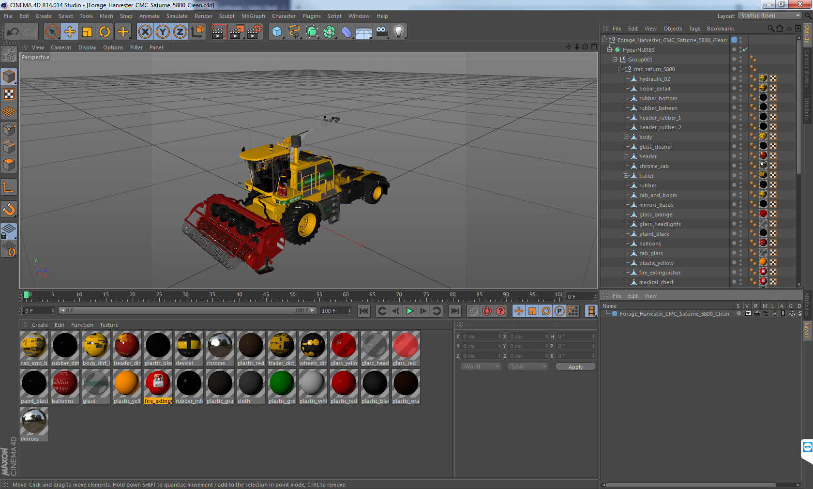Open the Simulate menu

pyautogui.click(x=177, y=16)
